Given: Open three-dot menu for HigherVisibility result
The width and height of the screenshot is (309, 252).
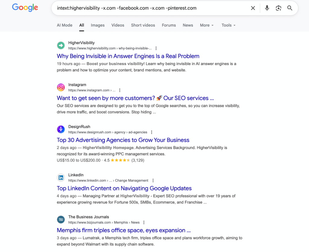Looking at the screenshot, I should (x=156, y=48).
